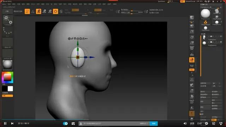Click the AAHalf icon

click(x=192, y=43)
